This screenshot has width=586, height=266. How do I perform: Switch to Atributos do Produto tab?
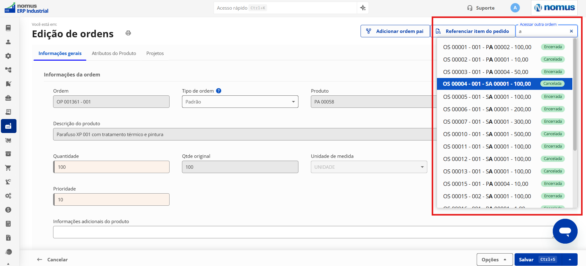point(114,53)
